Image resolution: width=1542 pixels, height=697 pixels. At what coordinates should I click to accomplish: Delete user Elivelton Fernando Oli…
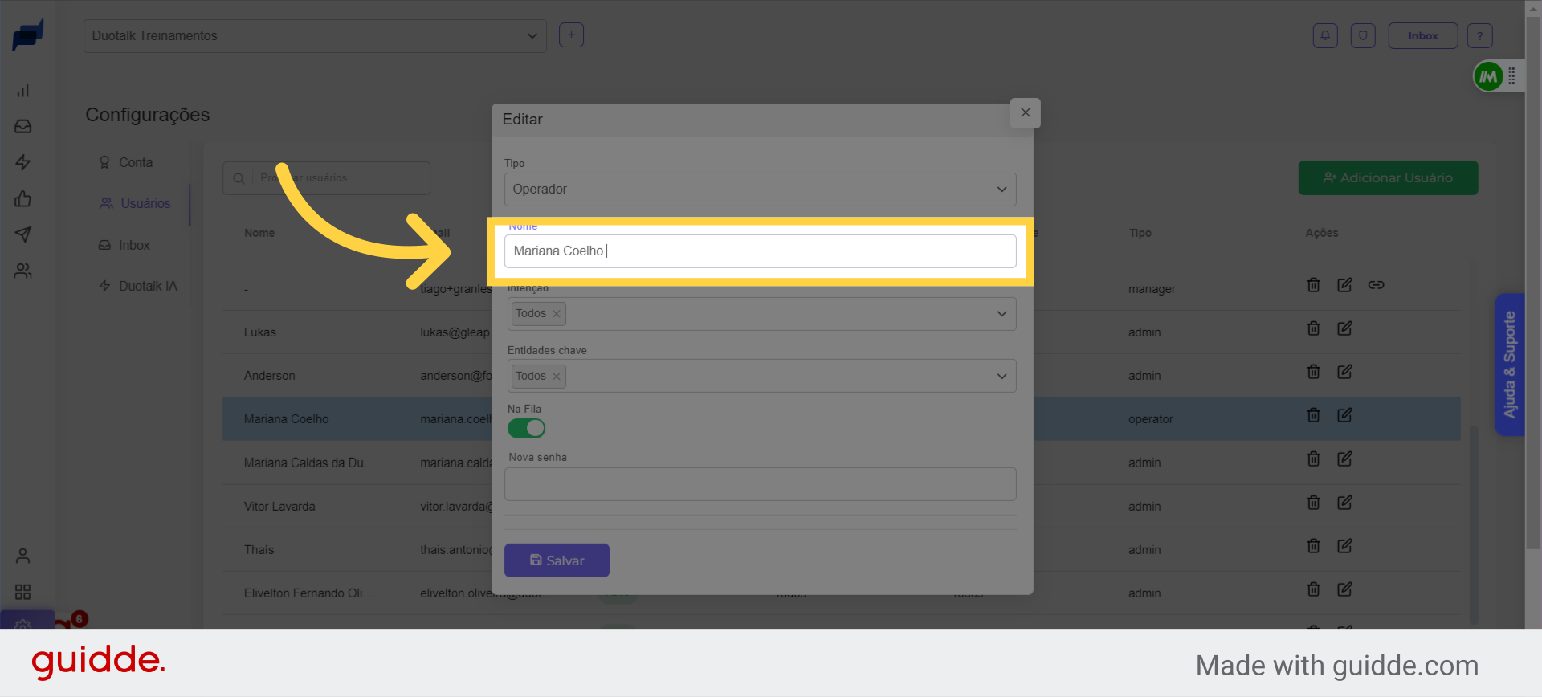(1314, 589)
